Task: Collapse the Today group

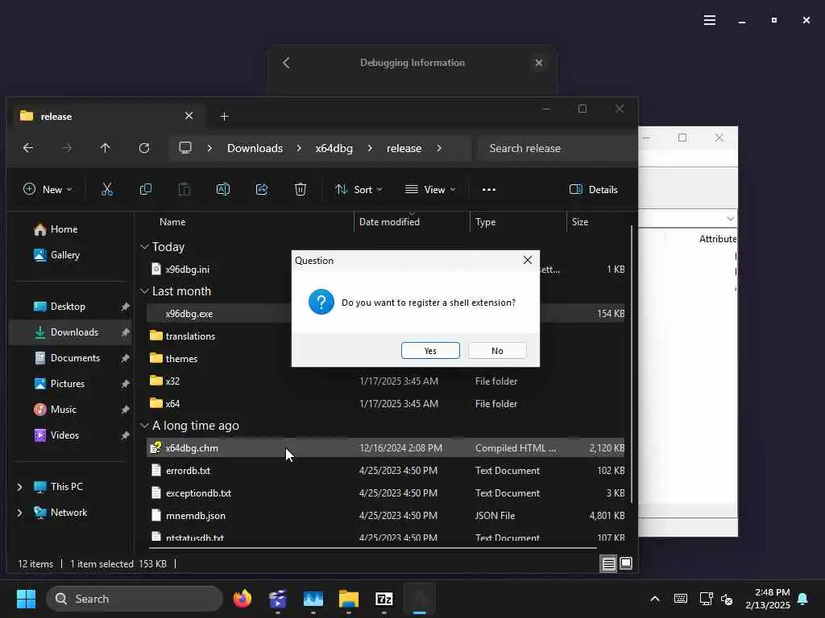Action: click(x=144, y=246)
